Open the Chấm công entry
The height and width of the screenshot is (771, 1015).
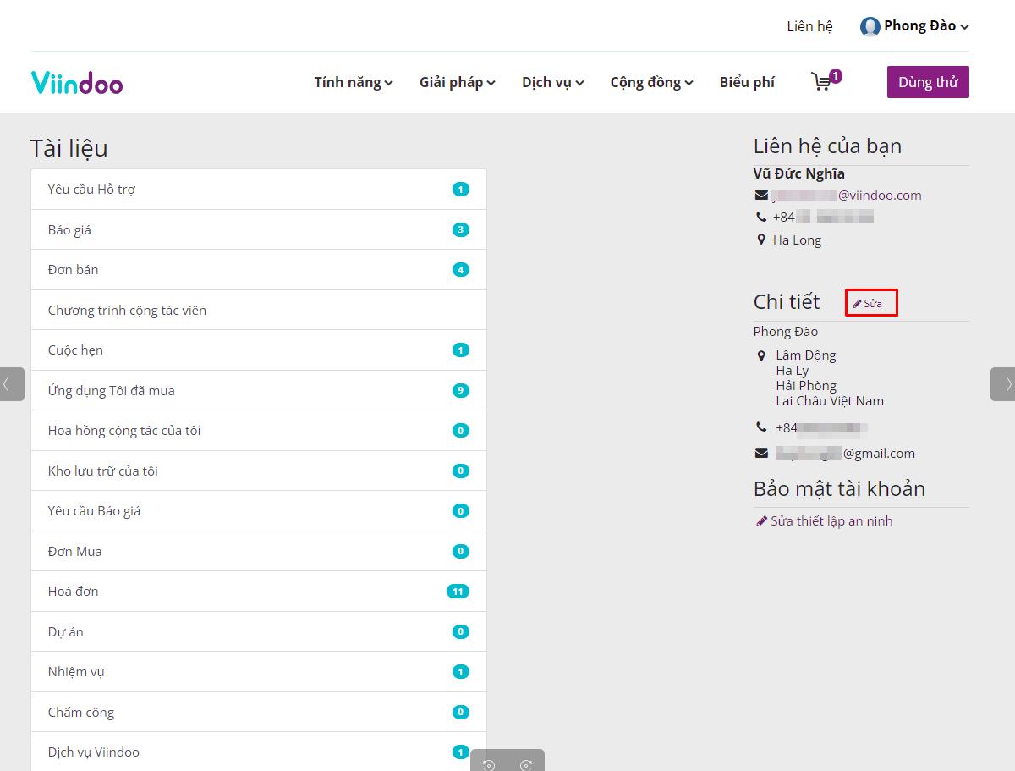(259, 712)
